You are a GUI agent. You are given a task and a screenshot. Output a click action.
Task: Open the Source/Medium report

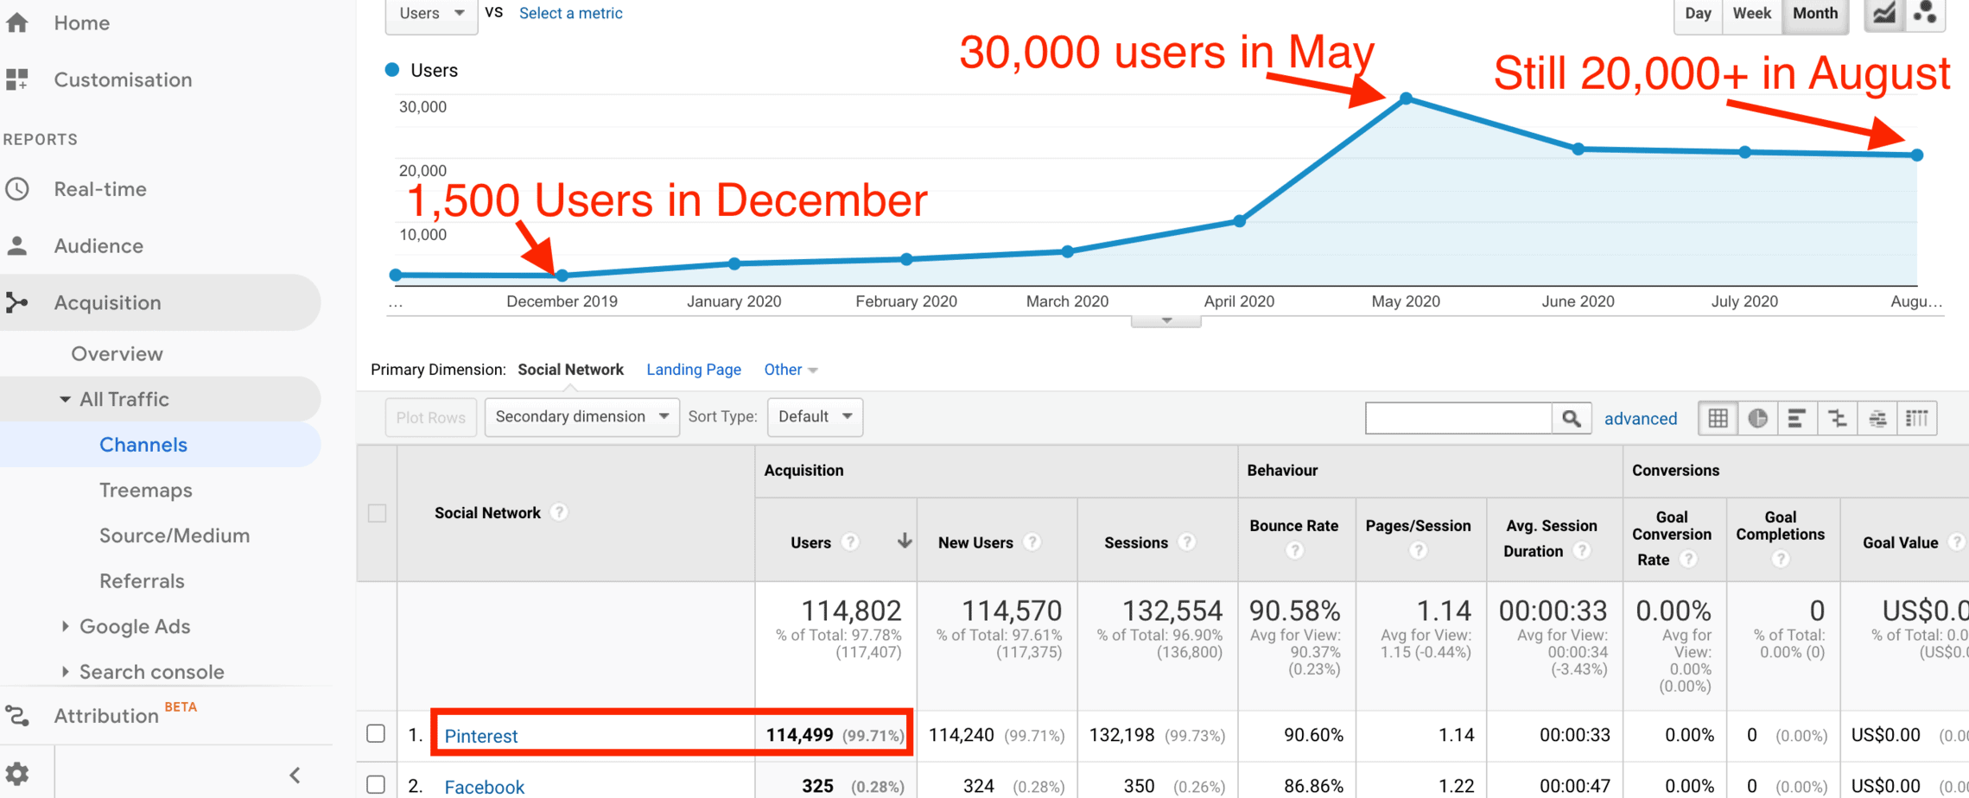coord(175,535)
